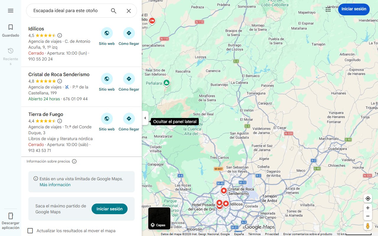Click the search magnifier icon
378x236 pixels.
114,11
